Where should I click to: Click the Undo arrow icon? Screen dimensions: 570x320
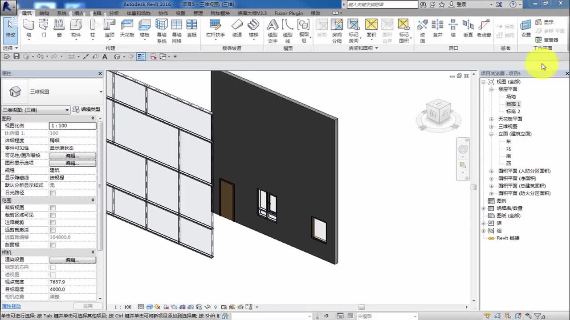coord(40,56)
